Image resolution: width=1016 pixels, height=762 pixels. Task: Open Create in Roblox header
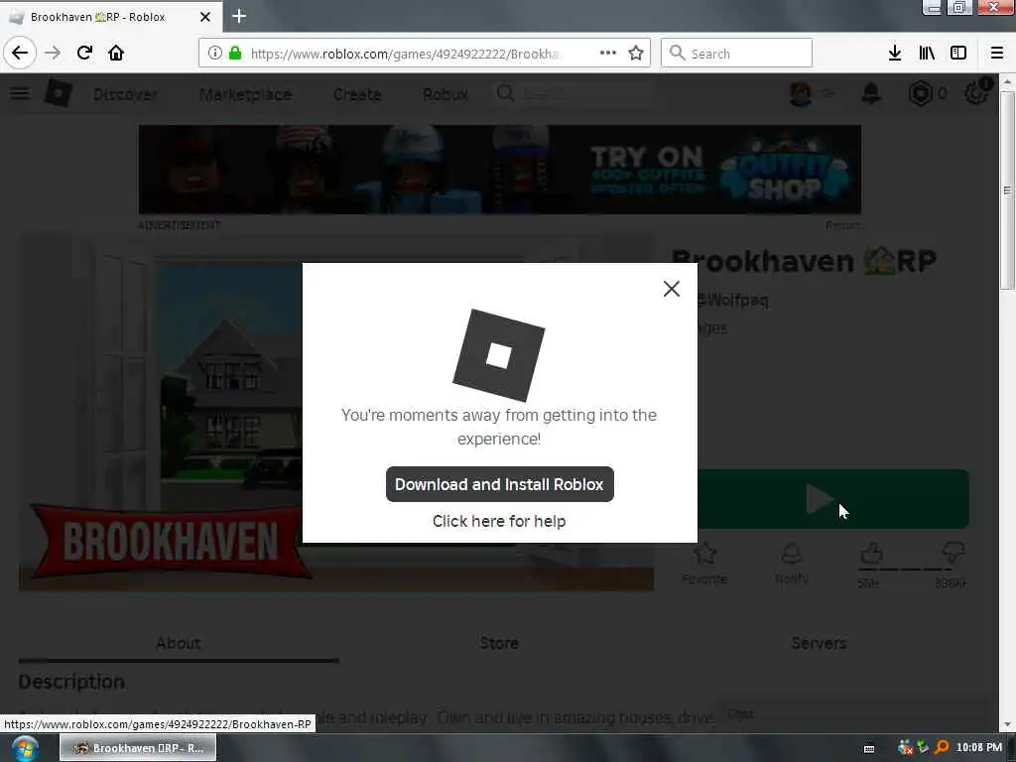(x=357, y=94)
